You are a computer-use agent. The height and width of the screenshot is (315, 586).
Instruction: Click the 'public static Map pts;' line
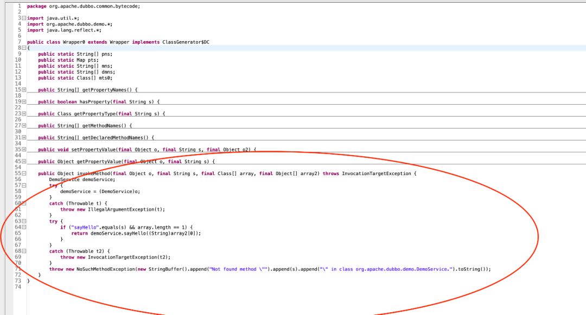click(x=68, y=60)
